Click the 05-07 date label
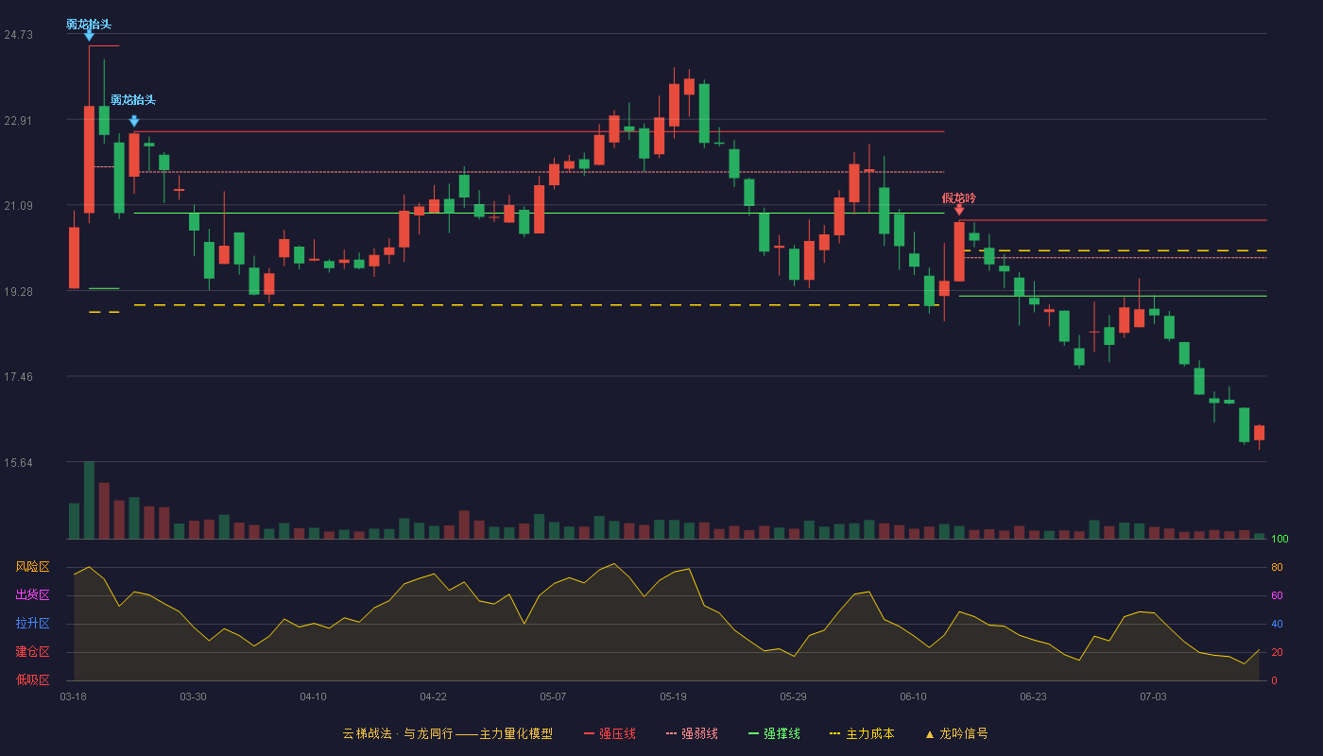The width and height of the screenshot is (1323, 756). (x=553, y=696)
